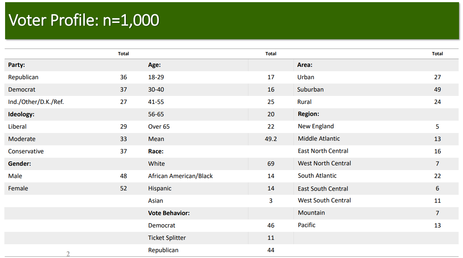Click the 'Race:' section heading
463x258 pixels.
click(156, 152)
